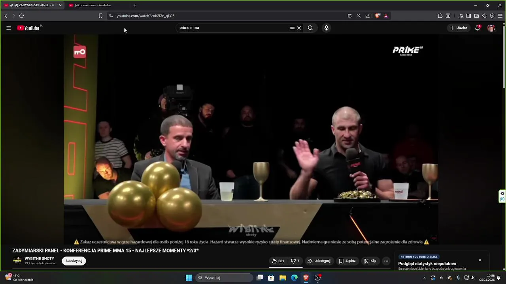Dislike the video showing 7 dislikes

pyautogui.click(x=295, y=261)
